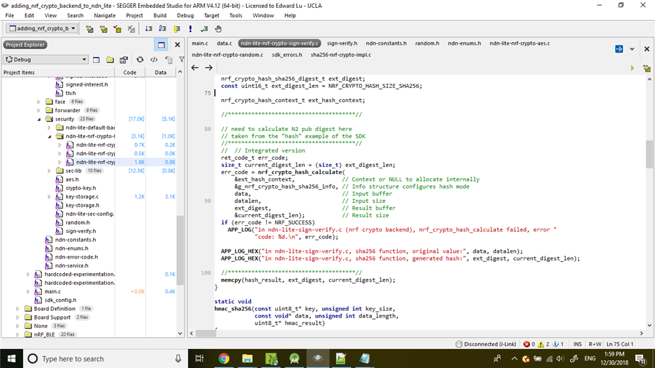Open the Debug menu
Screen dimensions: 655x368
185,16
